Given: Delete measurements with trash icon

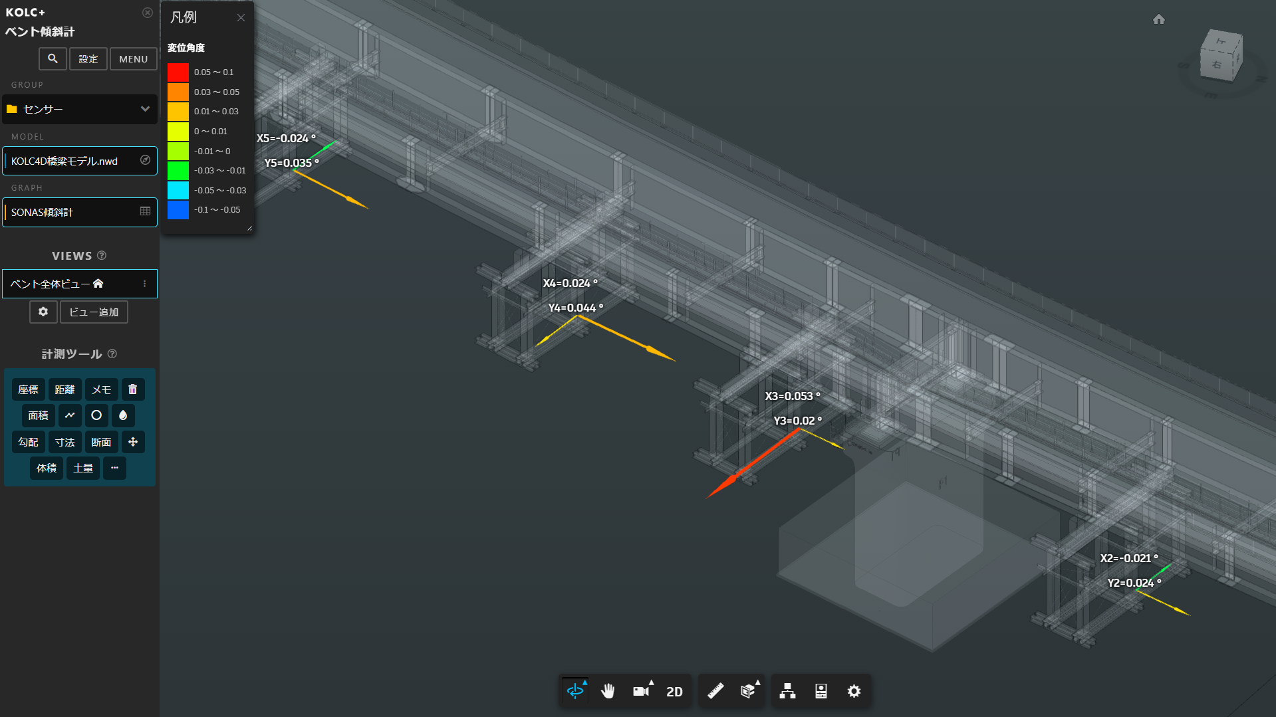Looking at the screenshot, I should pos(133,389).
